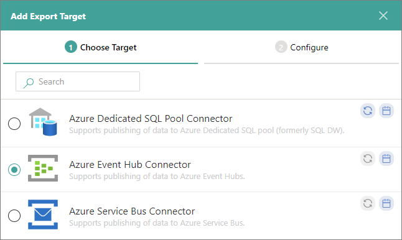Image resolution: width=402 pixels, height=240 pixels.
Task: Click the Azure Dedicated SQL Pool connector logo
Action: 43,122
